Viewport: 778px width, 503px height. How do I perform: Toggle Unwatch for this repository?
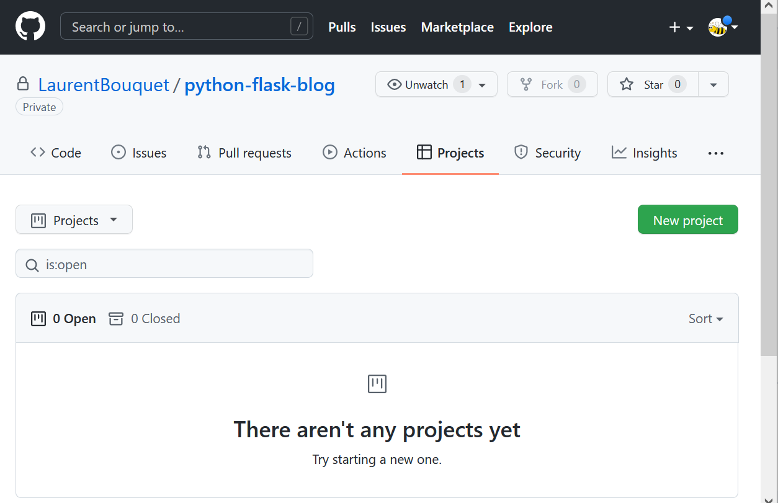[x=427, y=84]
